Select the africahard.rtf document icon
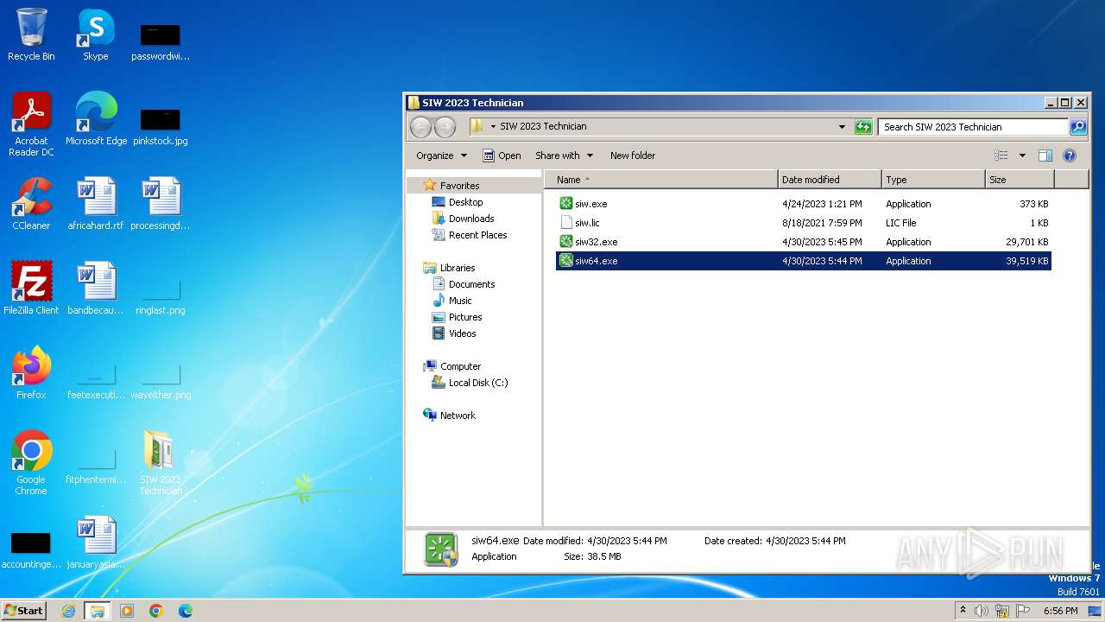This screenshot has height=622, width=1105. tap(96, 204)
